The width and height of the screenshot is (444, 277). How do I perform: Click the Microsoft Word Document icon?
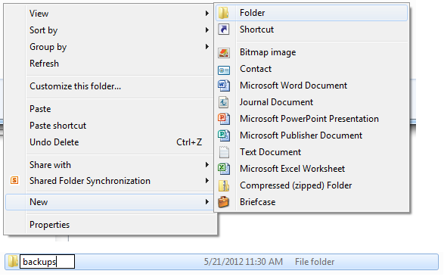tap(224, 86)
